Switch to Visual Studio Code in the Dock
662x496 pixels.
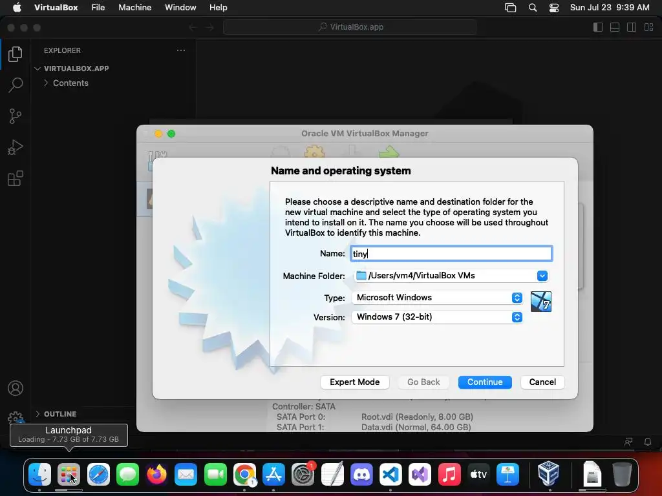pyautogui.click(x=390, y=475)
